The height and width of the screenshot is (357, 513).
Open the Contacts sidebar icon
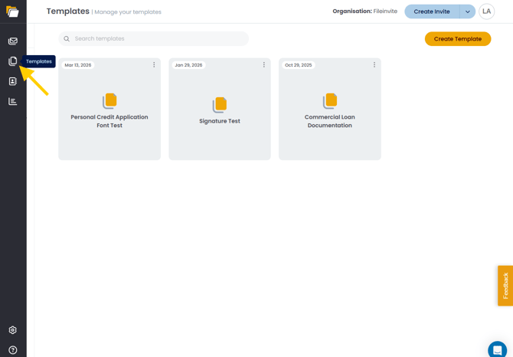tap(13, 81)
